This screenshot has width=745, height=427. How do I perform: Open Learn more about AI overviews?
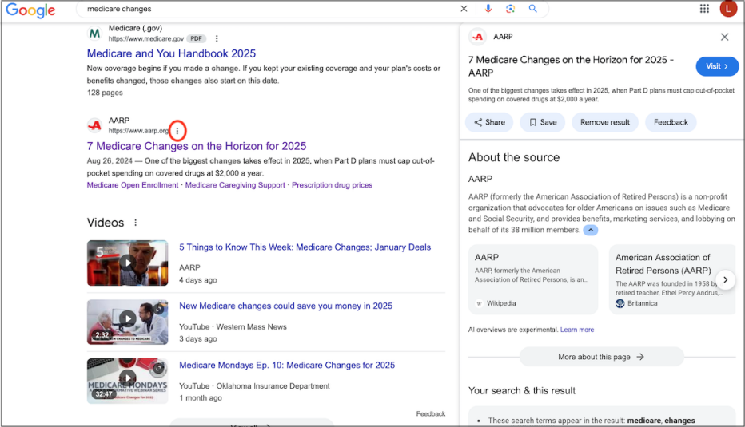(x=577, y=330)
